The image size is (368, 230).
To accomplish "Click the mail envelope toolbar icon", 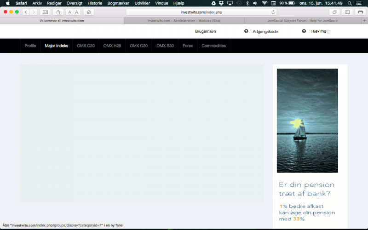I will click(45, 12).
